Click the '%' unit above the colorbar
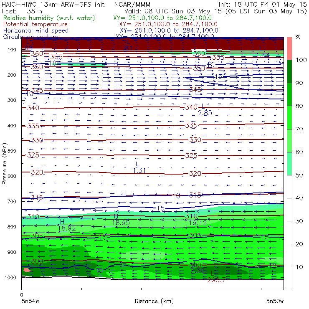The image size is (309, 309). point(298,37)
